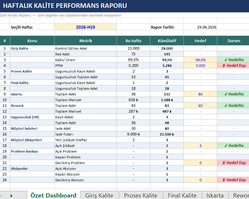
Task: Click the Uygunsuzluk (UR) topic cell
Action: (32, 117)
